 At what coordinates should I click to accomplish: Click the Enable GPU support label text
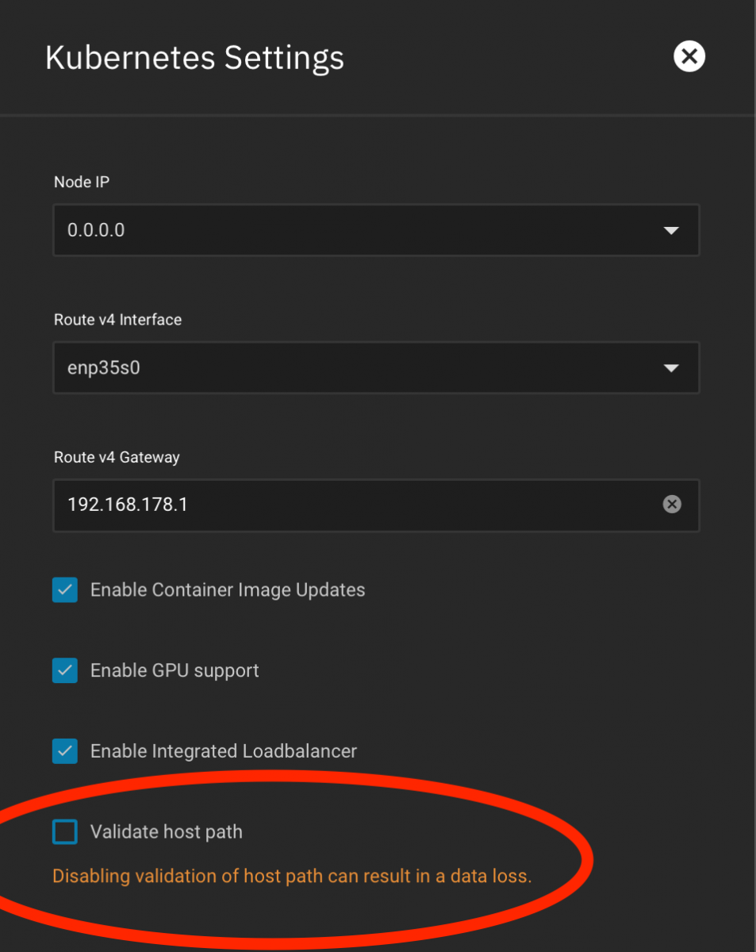click(x=175, y=670)
